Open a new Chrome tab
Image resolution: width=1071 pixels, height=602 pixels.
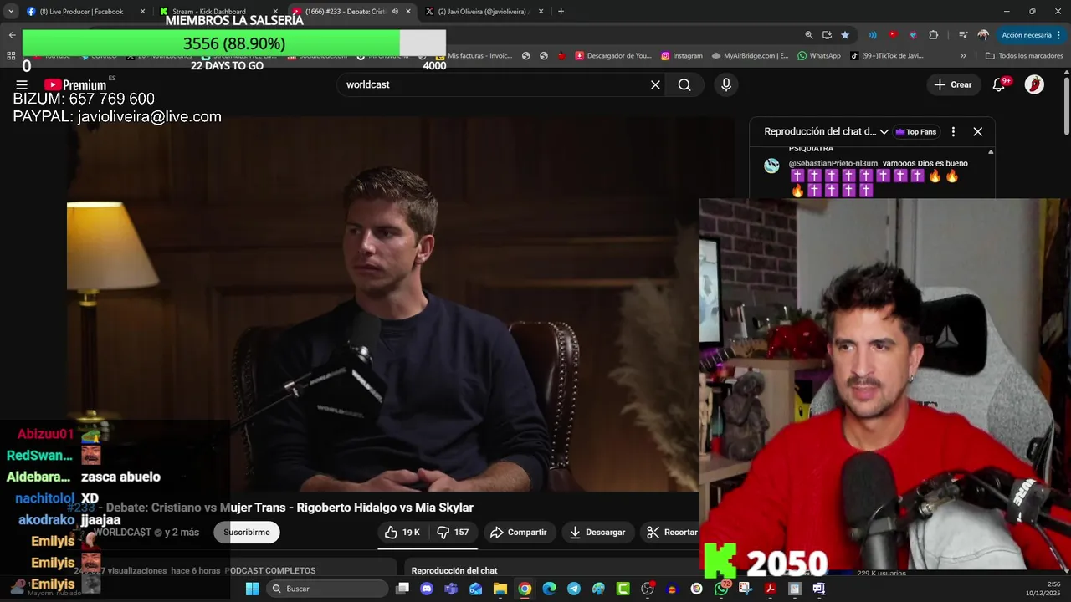click(x=561, y=12)
